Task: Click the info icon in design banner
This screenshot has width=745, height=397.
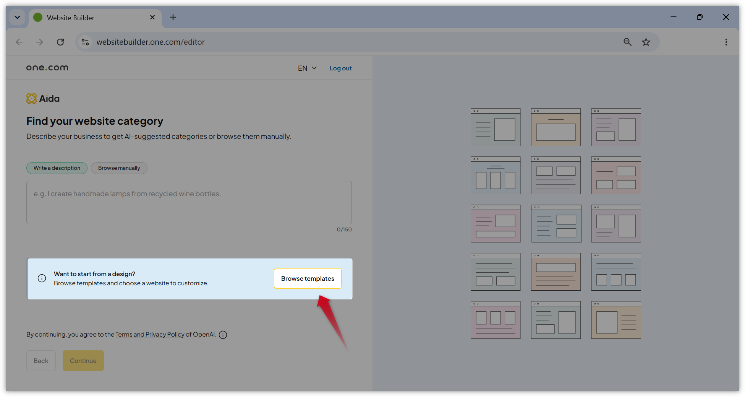Action: (x=42, y=278)
